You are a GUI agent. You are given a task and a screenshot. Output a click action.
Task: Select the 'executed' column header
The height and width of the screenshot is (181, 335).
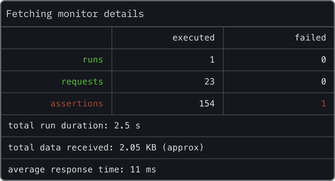tap(193, 38)
